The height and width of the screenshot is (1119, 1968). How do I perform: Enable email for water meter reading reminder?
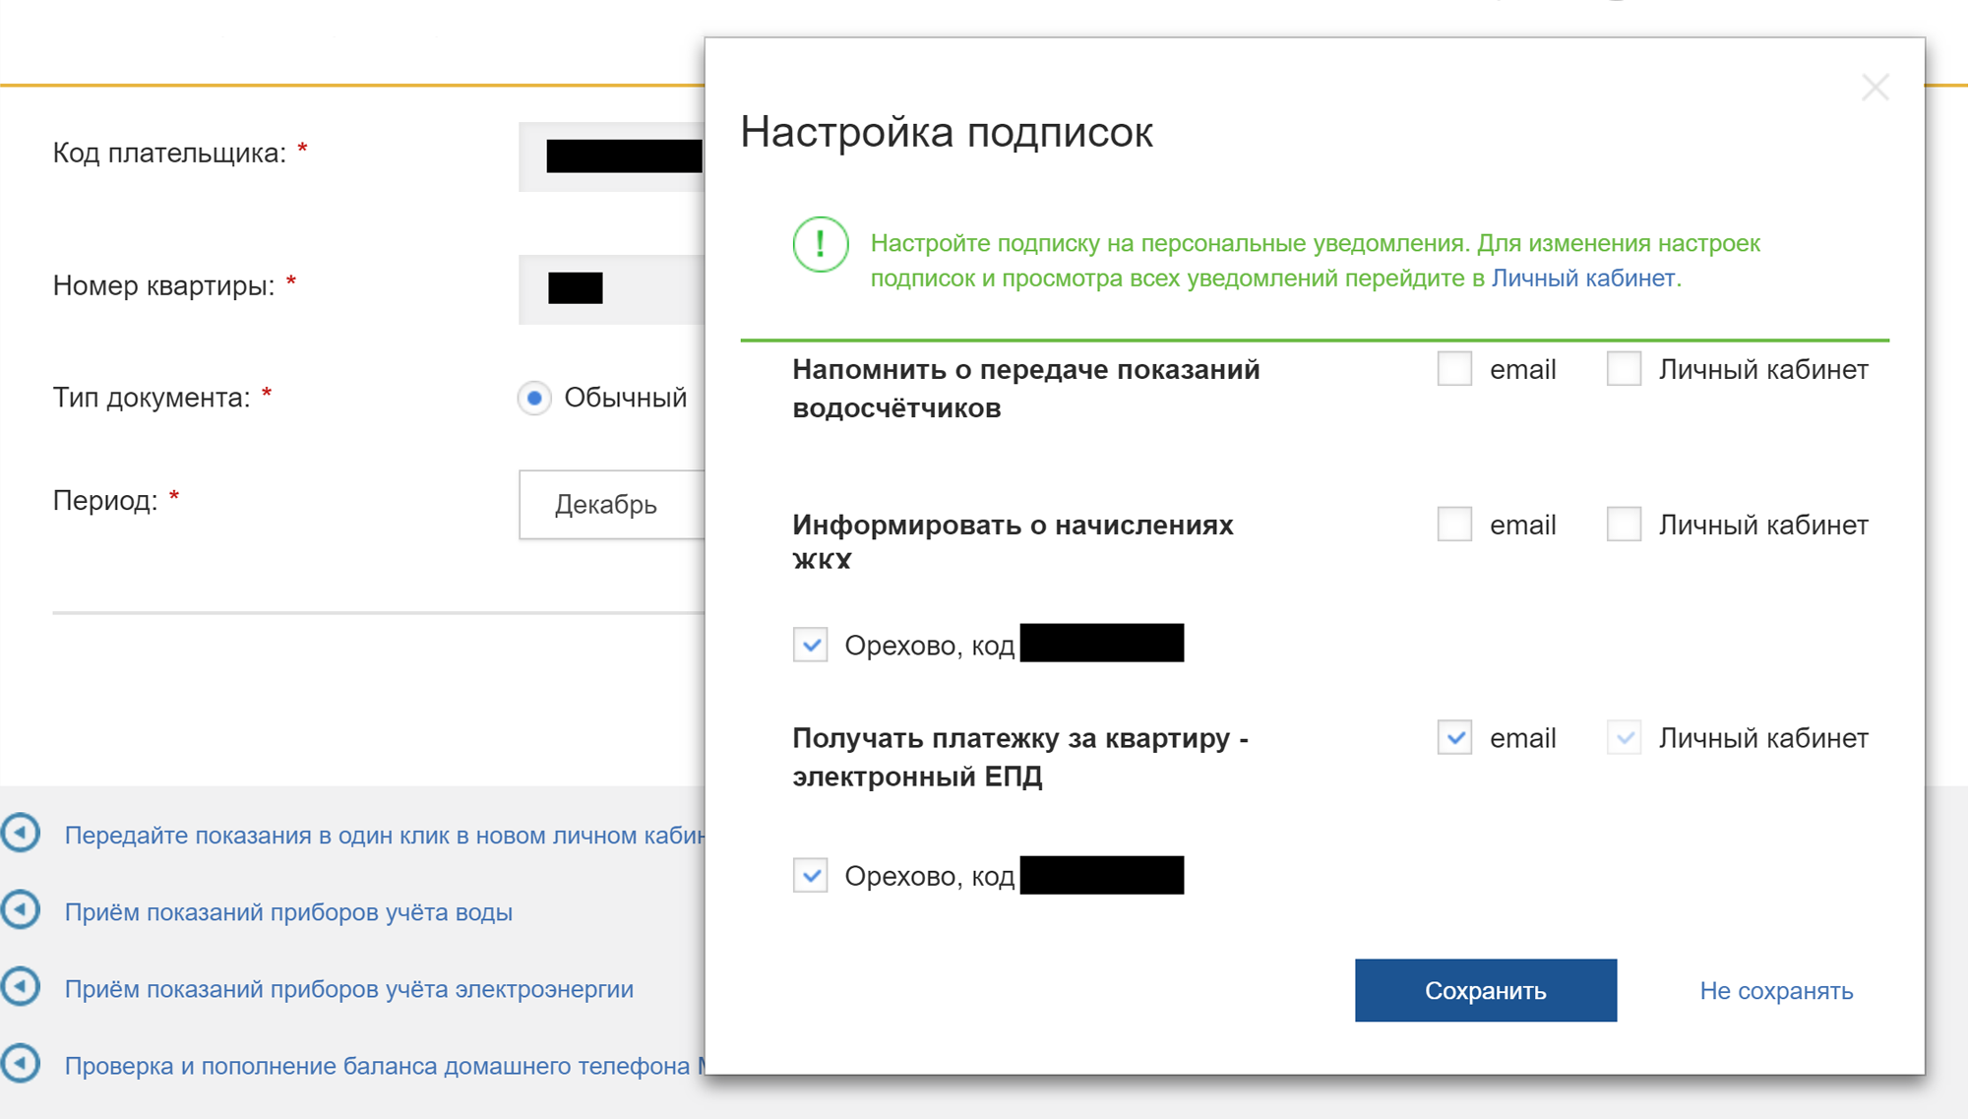pyautogui.click(x=1454, y=369)
